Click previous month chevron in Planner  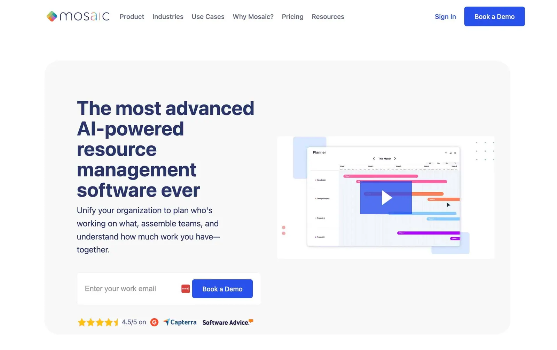pyautogui.click(x=374, y=159)
